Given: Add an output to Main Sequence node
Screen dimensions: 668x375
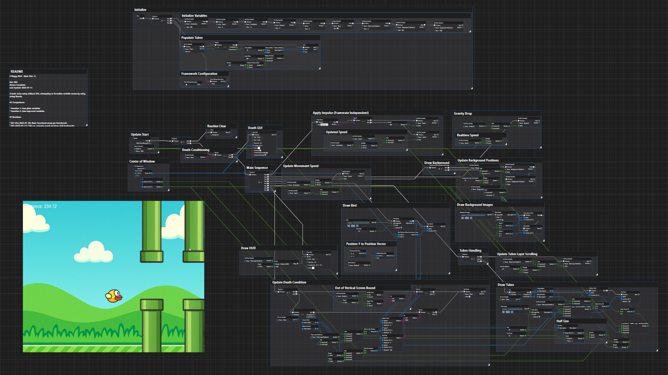Looking at the screenshot, I should click(259, 182).
